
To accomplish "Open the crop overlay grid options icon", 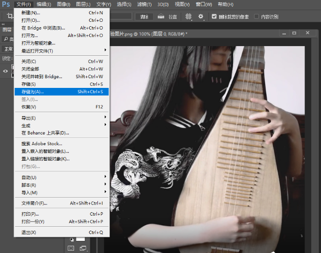I will (x=189, y=17).
